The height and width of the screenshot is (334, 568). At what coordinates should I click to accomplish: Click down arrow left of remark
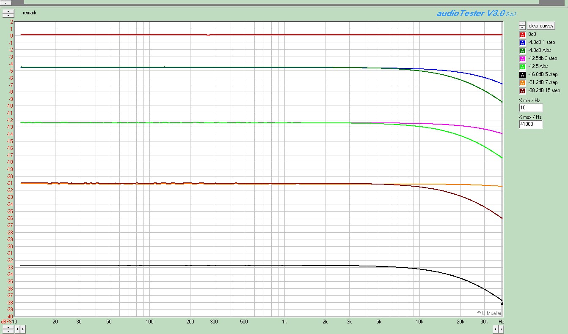pos(8,15)
